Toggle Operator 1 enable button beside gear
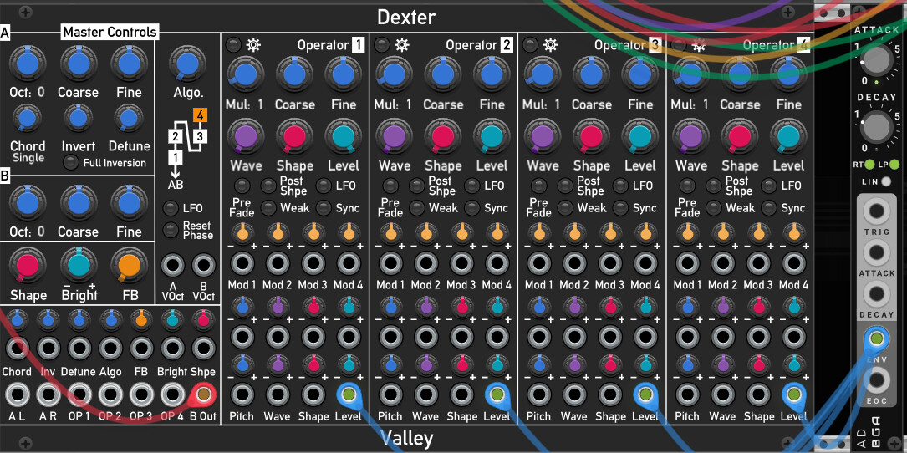Image resolution: width=907 pixels, height=453 pixels. 234,44
